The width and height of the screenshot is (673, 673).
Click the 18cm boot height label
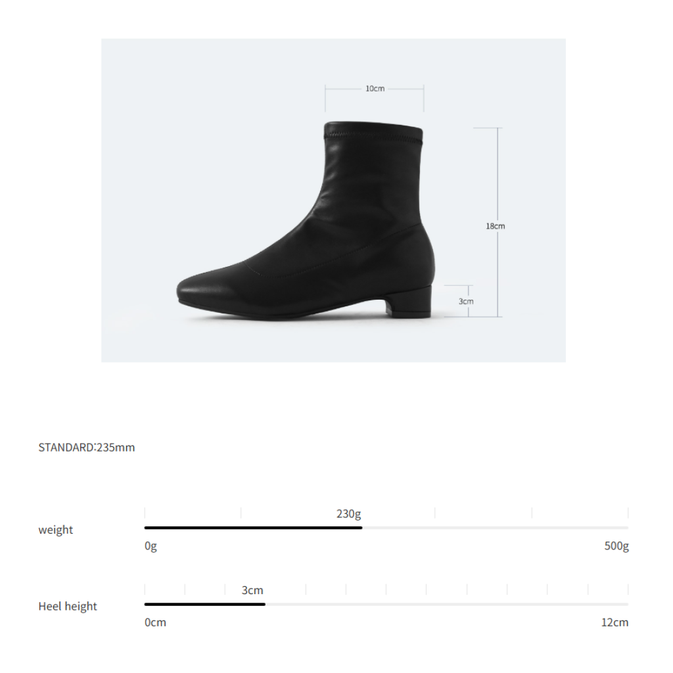click(x=496, y=226)
